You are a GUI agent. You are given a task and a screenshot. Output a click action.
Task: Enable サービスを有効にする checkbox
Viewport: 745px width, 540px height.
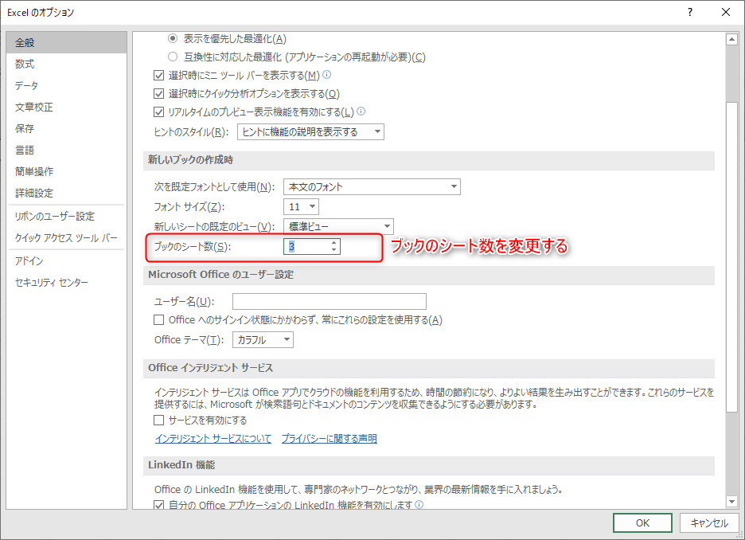[158, 421]
